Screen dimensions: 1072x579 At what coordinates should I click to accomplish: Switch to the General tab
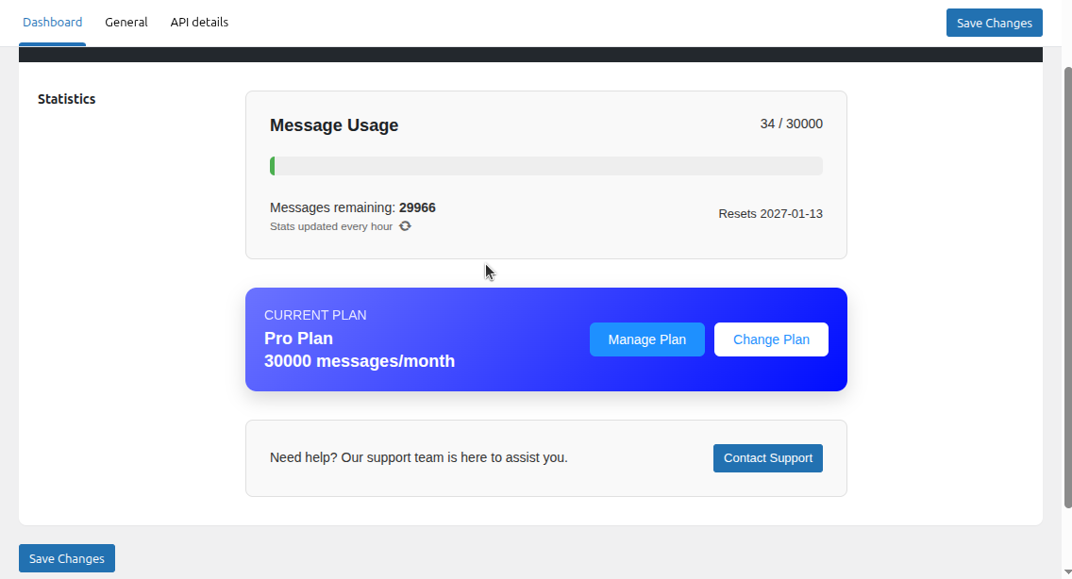point(126,22)
